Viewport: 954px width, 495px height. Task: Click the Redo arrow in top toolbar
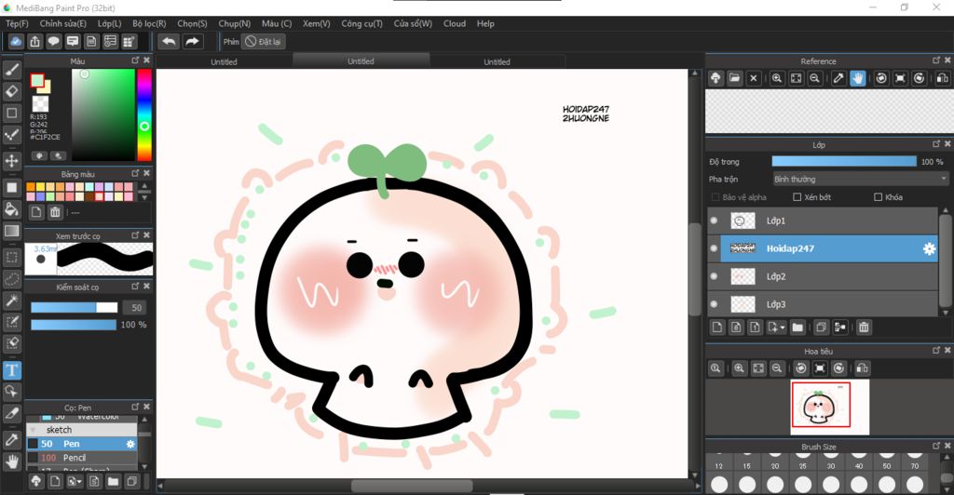[x=192, y=41]
